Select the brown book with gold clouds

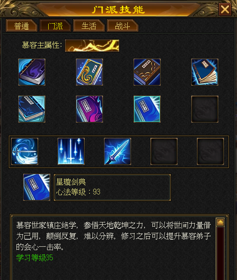(x=147, y=72)
